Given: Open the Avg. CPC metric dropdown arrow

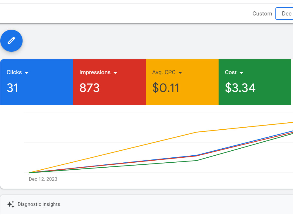Looking at the screenshot, I should point(180,73).
